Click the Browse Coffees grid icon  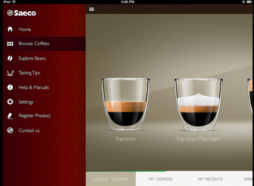(10, 44)
